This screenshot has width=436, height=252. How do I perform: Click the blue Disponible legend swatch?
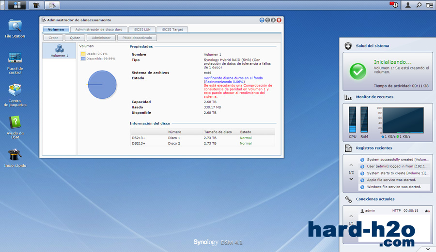point(83,59)
